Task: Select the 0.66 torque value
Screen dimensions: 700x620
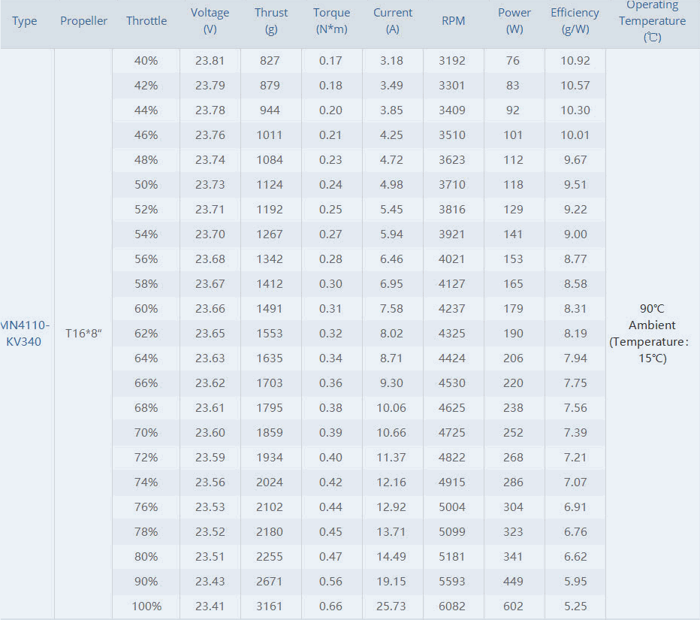Action: click(x=330, y=606)
